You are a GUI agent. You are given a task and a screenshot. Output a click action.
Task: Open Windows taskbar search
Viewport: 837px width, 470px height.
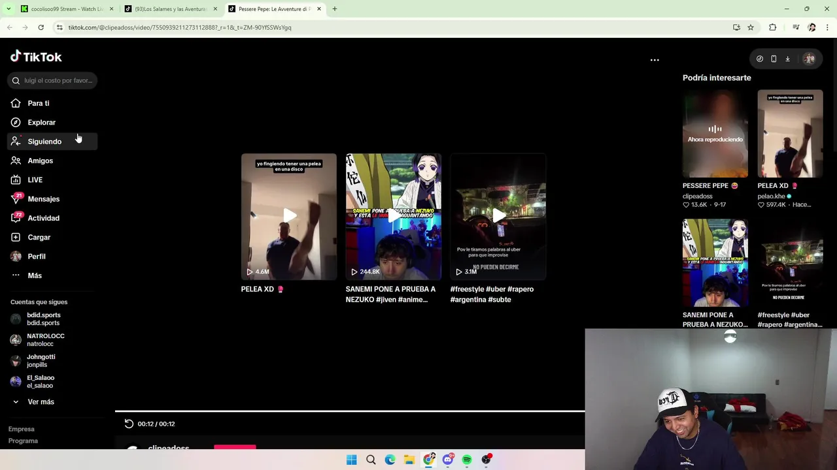(371, 460)
